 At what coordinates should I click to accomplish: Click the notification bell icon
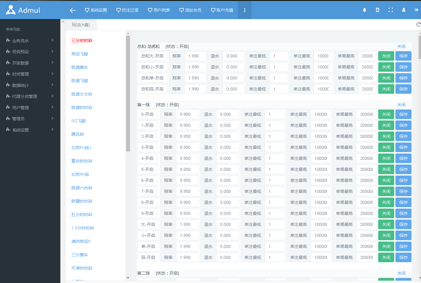point(364,10)
